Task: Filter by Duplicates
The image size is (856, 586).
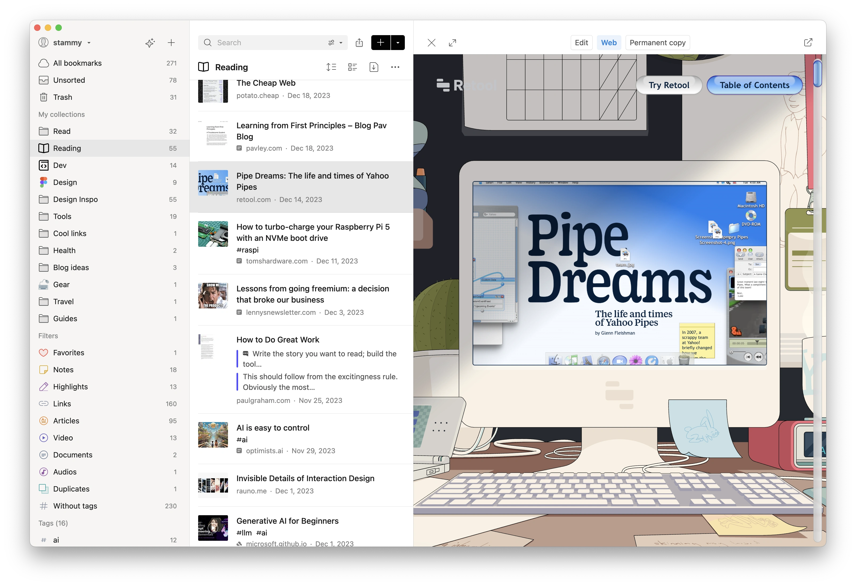Action: click(x=109, y=489)
